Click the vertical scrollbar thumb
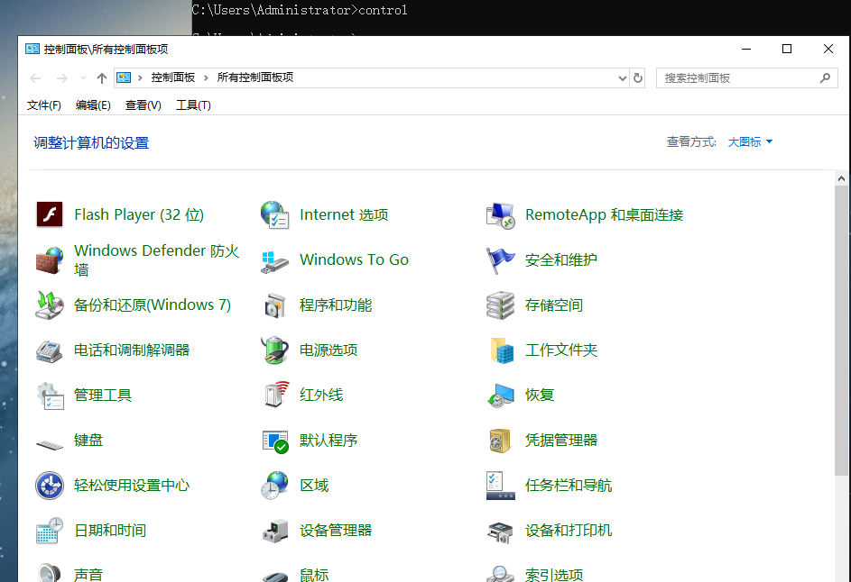The height and width of the screenshot is (582, 851). [x=841, y=331]
